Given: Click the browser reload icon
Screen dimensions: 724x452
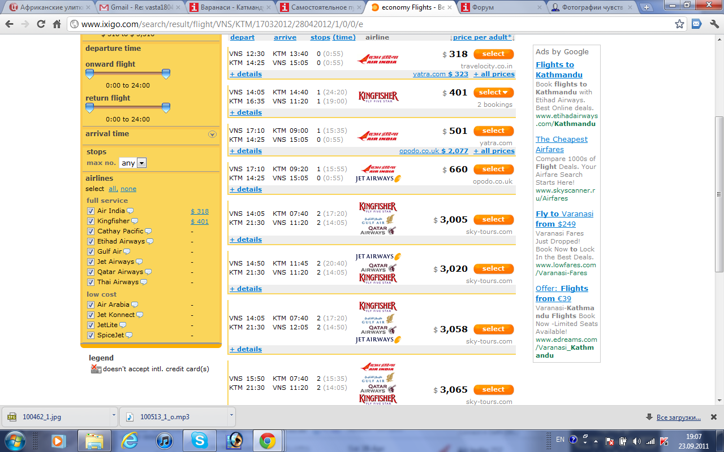Looking at the screenshot, I should point(41,24).
